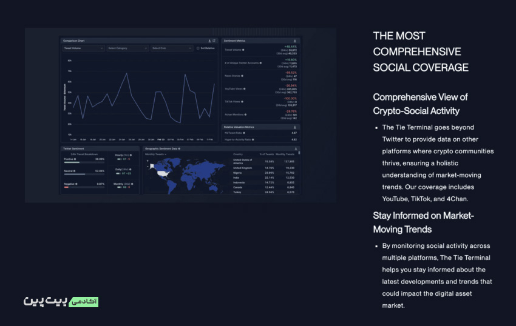
Task: Click info icon beside Positive sentiment
Action: pyautogui.click(x=75, y=159)
